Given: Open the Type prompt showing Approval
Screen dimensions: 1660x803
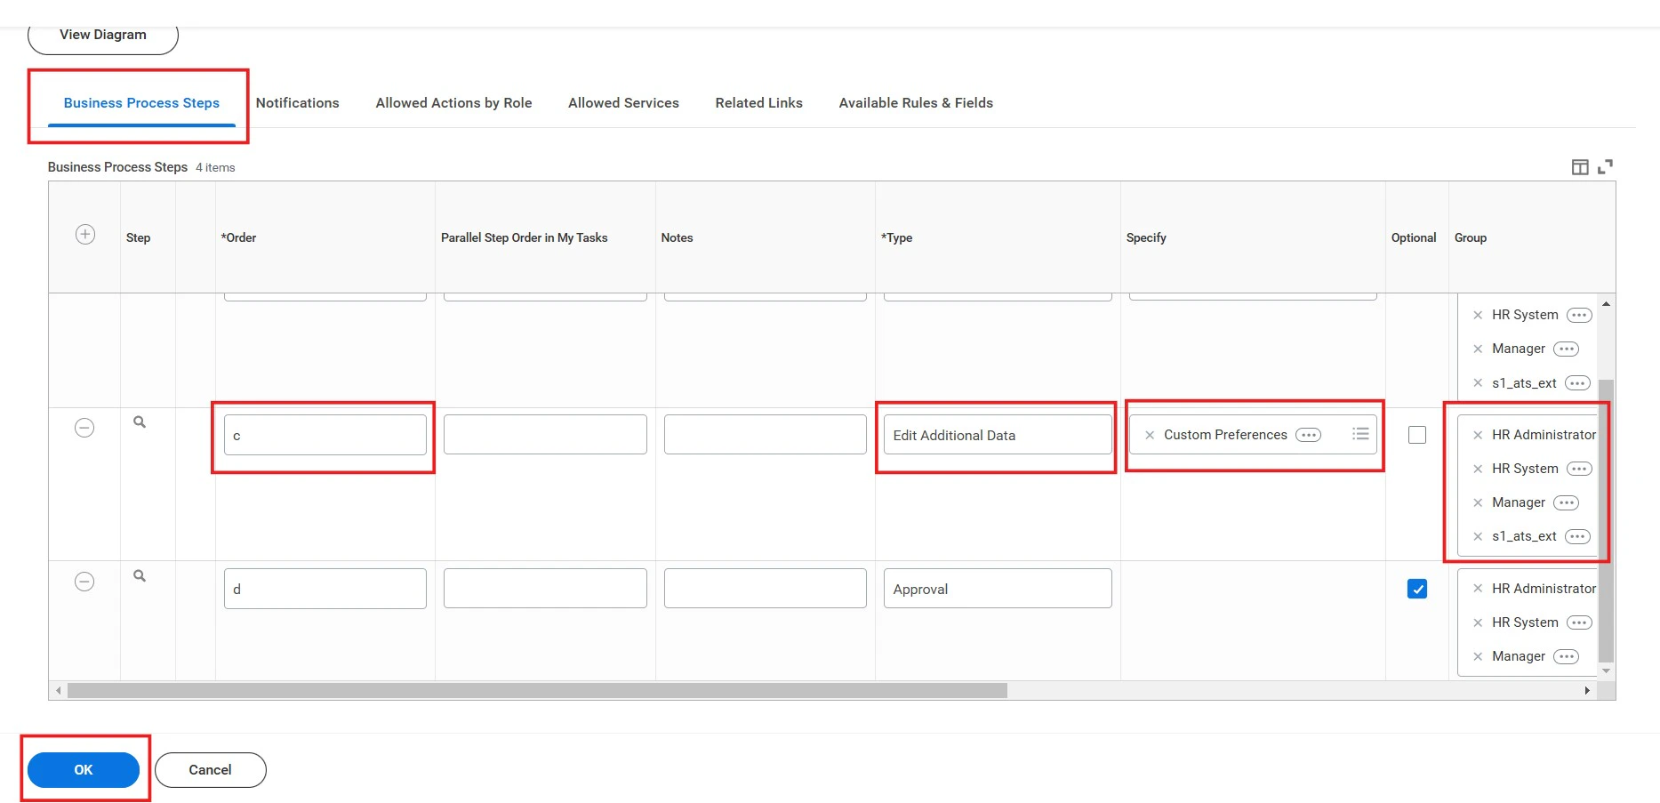Looking at the screenshot, I should click(997, 588).
